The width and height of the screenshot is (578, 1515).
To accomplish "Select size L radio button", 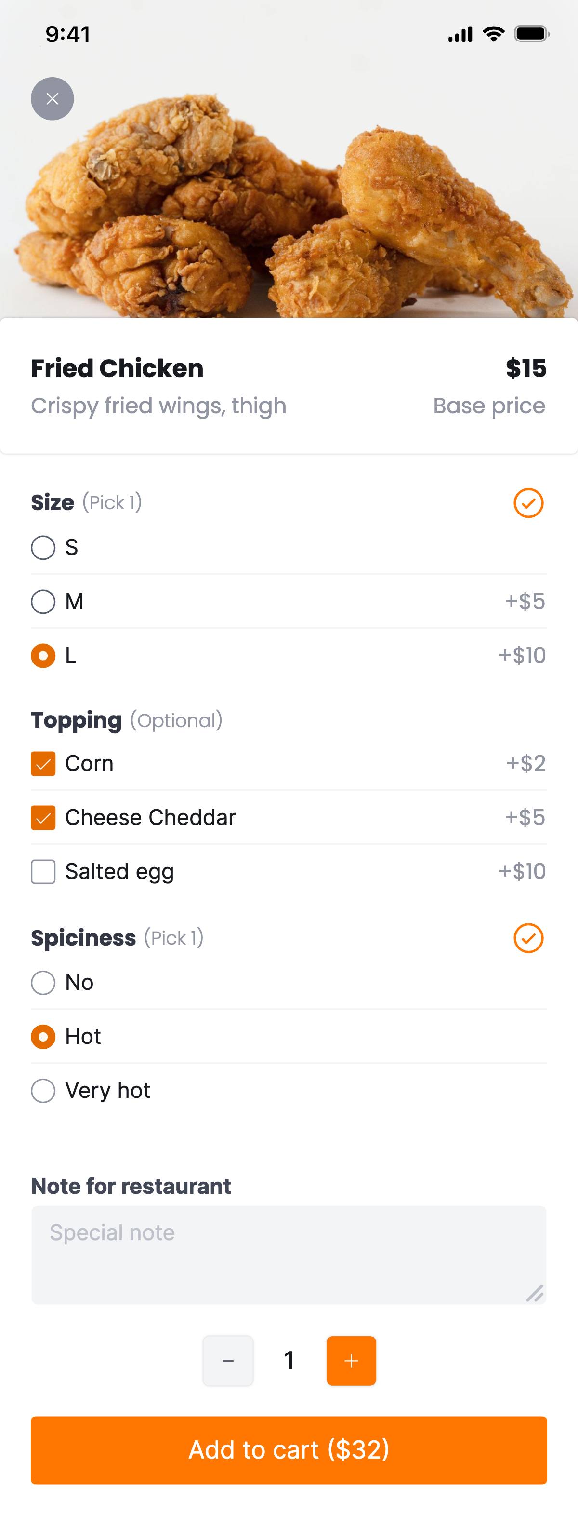I will tap(43, 656).
